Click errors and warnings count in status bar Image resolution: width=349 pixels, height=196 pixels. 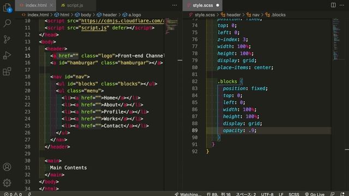pos(13,194)
